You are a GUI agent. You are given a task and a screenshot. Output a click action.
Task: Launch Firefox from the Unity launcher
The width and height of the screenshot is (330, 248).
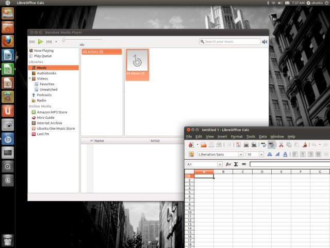(x=8, y=41)
